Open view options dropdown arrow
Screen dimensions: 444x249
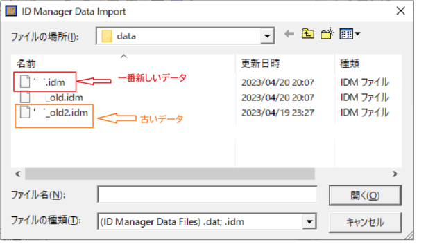(x=357, y=34)
